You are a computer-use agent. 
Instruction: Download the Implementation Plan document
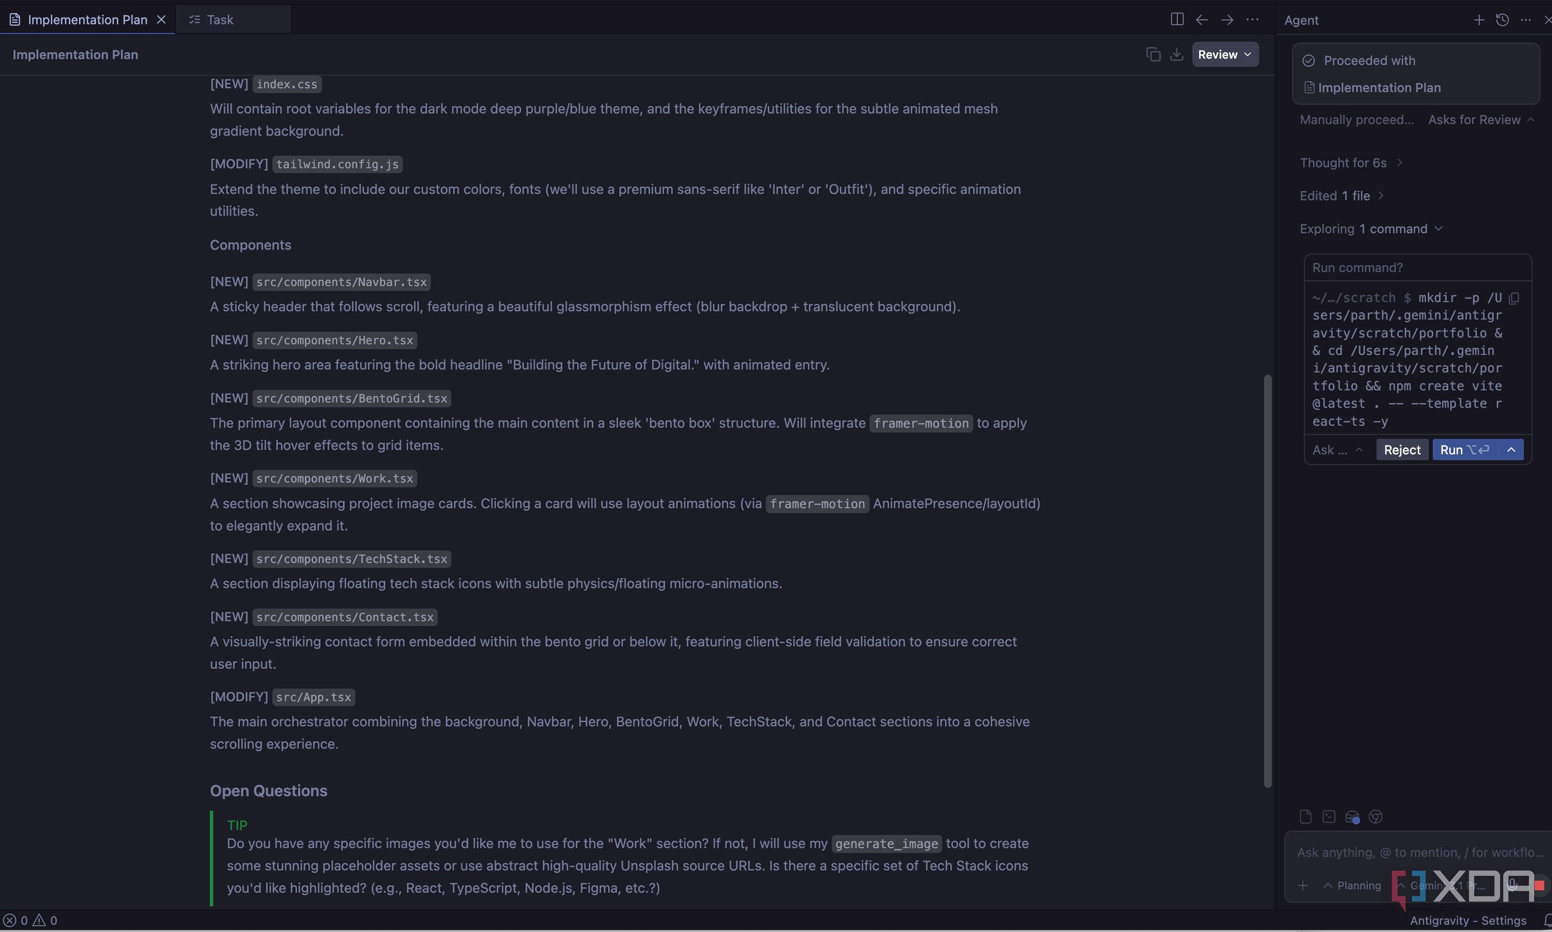click(1177, 55)
